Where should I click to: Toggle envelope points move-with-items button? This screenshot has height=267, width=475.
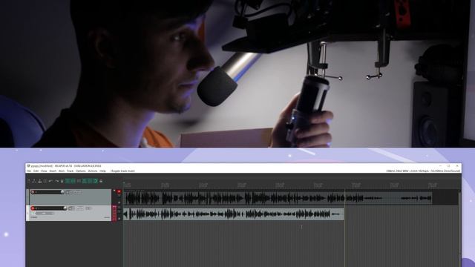click(84, 181)
